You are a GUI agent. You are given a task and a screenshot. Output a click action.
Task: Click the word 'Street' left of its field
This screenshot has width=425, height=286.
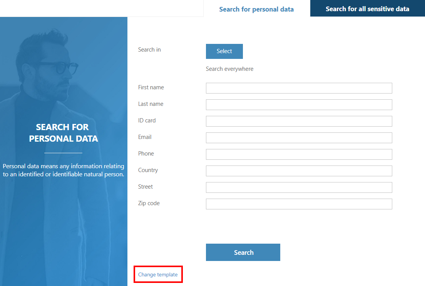click(x=146, y=187)
